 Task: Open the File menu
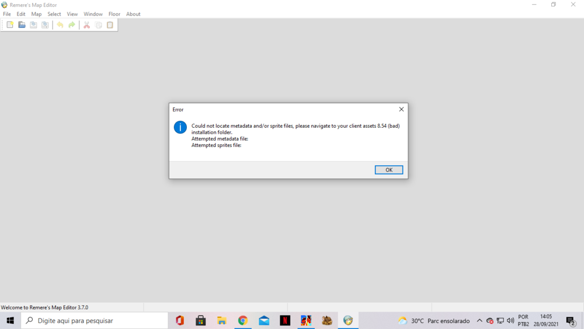point(6,14)
